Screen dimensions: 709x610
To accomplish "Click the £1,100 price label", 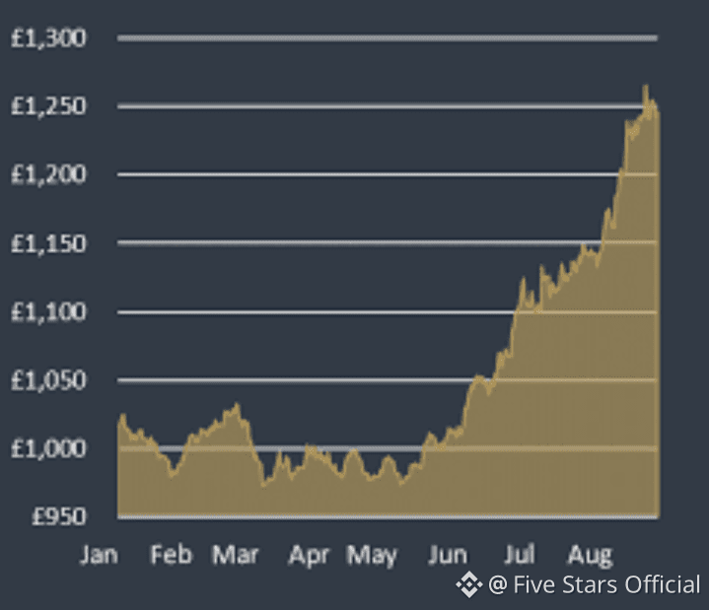I will point(48,311).
